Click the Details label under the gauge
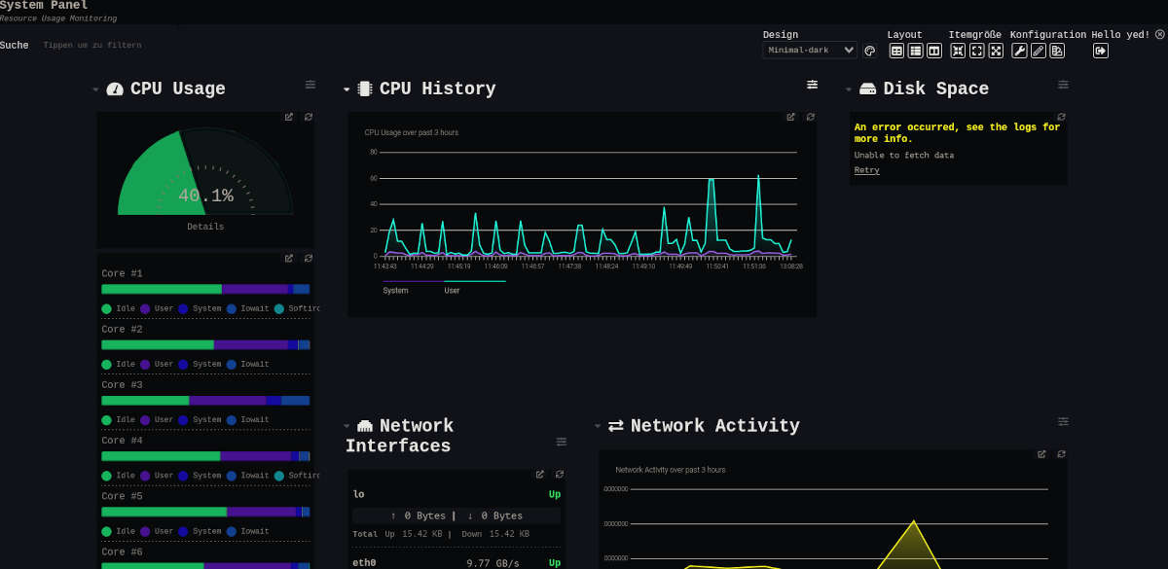This screenshot has height=569, width=1168. pyautogui.click(x=205, y=227)
